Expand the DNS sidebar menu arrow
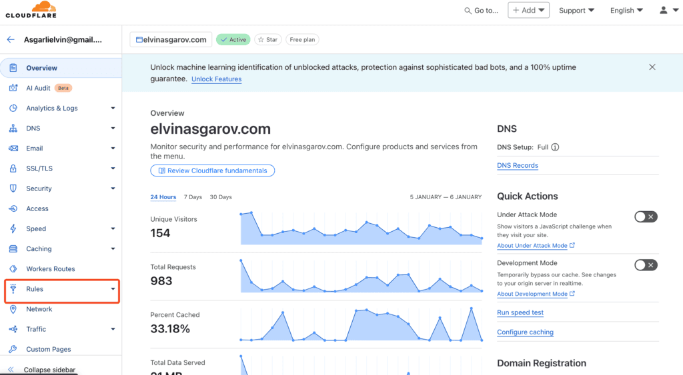The image size is (683, 375). tap(113, 129)
